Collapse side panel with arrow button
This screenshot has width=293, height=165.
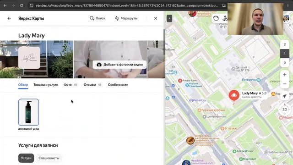[x=169, y=18]
